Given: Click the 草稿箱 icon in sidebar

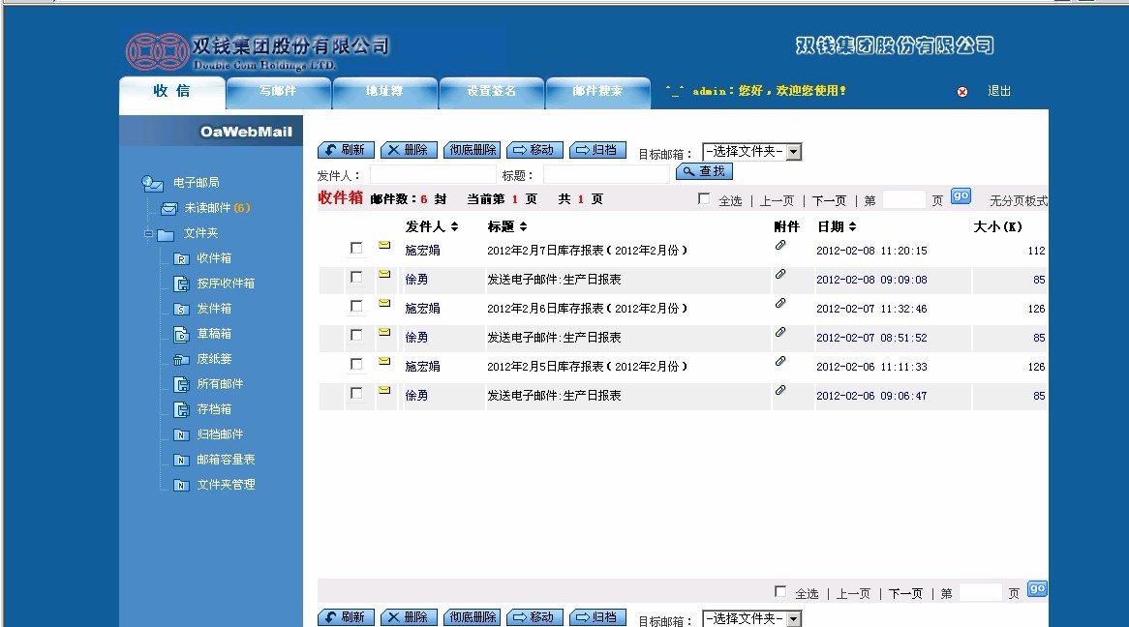Looking at the screenshot, I should (181, 334).
